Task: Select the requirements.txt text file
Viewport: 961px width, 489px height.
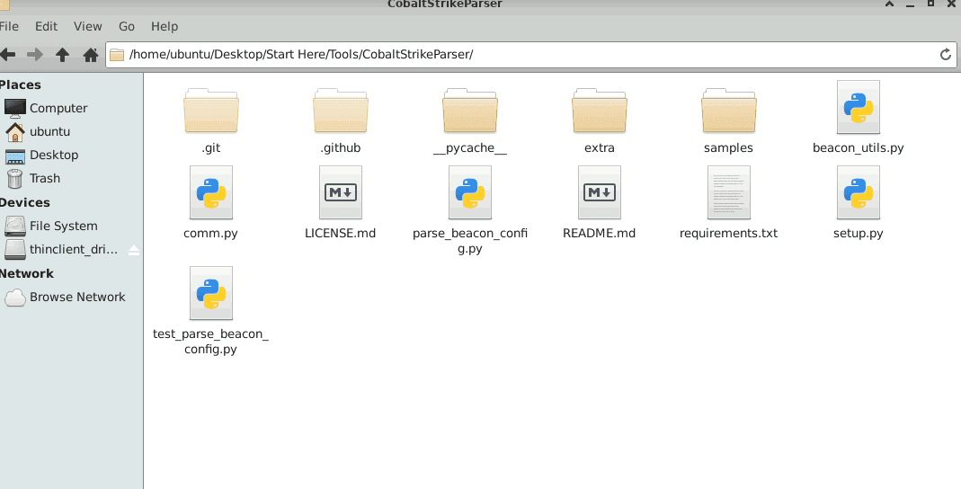Action: tap(729, 202)
